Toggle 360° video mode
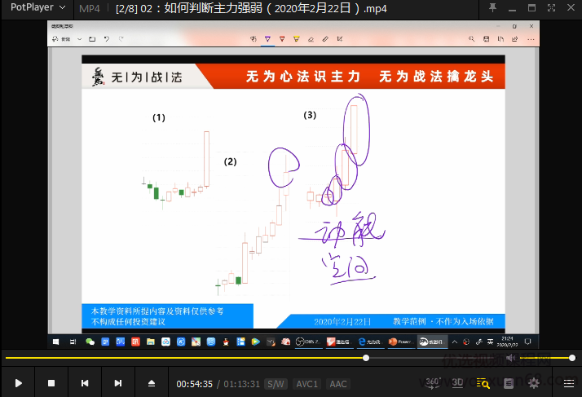582x397 pixels. (x=434, y=382)
